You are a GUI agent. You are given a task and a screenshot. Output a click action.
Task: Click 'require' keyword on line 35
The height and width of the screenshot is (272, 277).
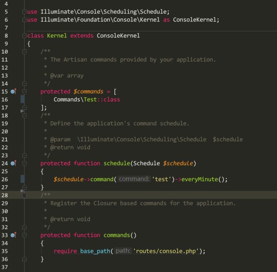65,251
